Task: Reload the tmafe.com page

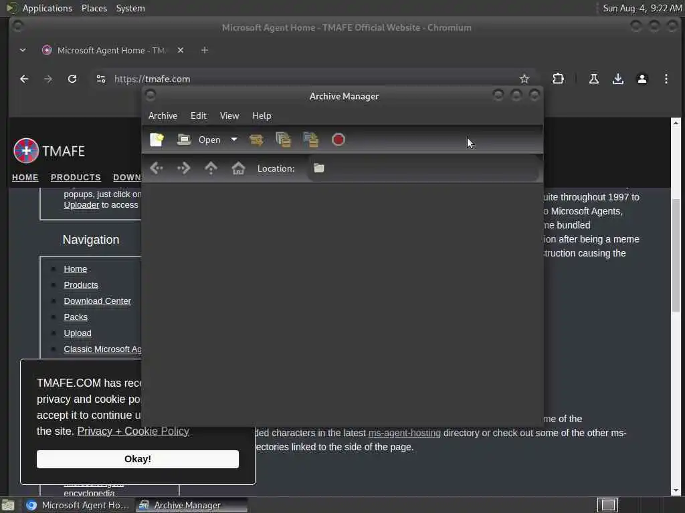Action: pos(72,79)
